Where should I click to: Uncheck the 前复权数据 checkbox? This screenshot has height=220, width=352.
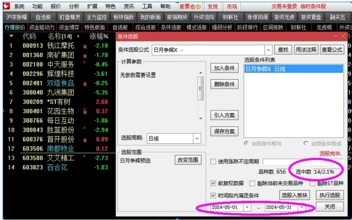(x=213, y=183)
